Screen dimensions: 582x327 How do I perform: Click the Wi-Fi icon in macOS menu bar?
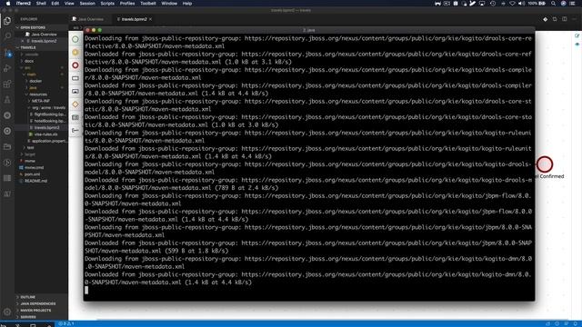512,4
